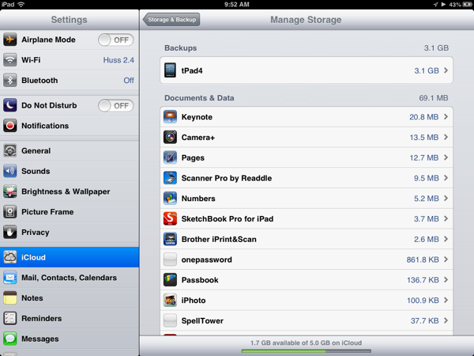Tap the Keynote 20.8 MB size value
This screenshot has height=356, width=474.
pos(423,117)
